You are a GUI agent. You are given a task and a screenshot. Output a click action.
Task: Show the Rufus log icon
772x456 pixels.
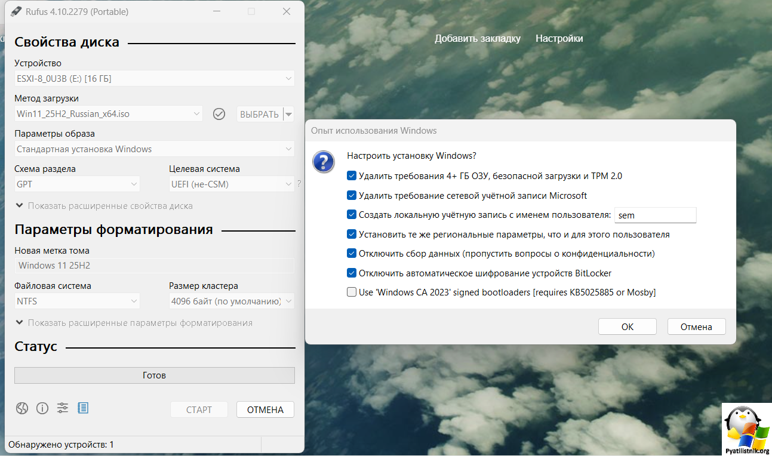tap(83, 408)
